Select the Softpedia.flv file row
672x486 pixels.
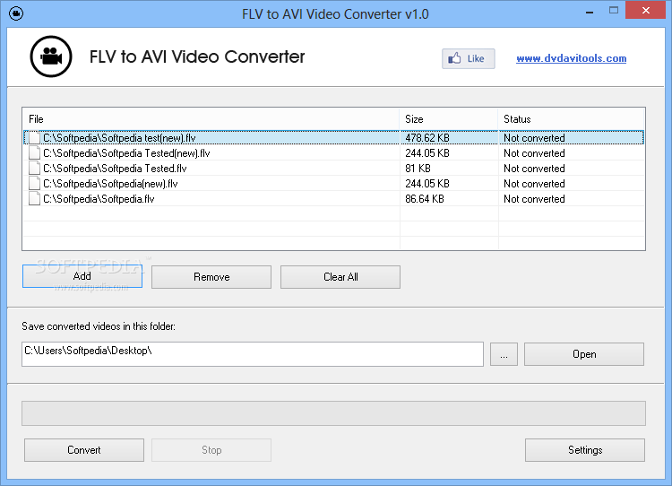[334, 198]
